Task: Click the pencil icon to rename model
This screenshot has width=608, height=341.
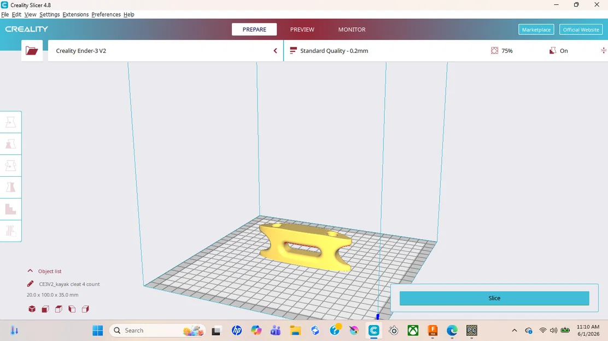Action: tap(30, 284)
